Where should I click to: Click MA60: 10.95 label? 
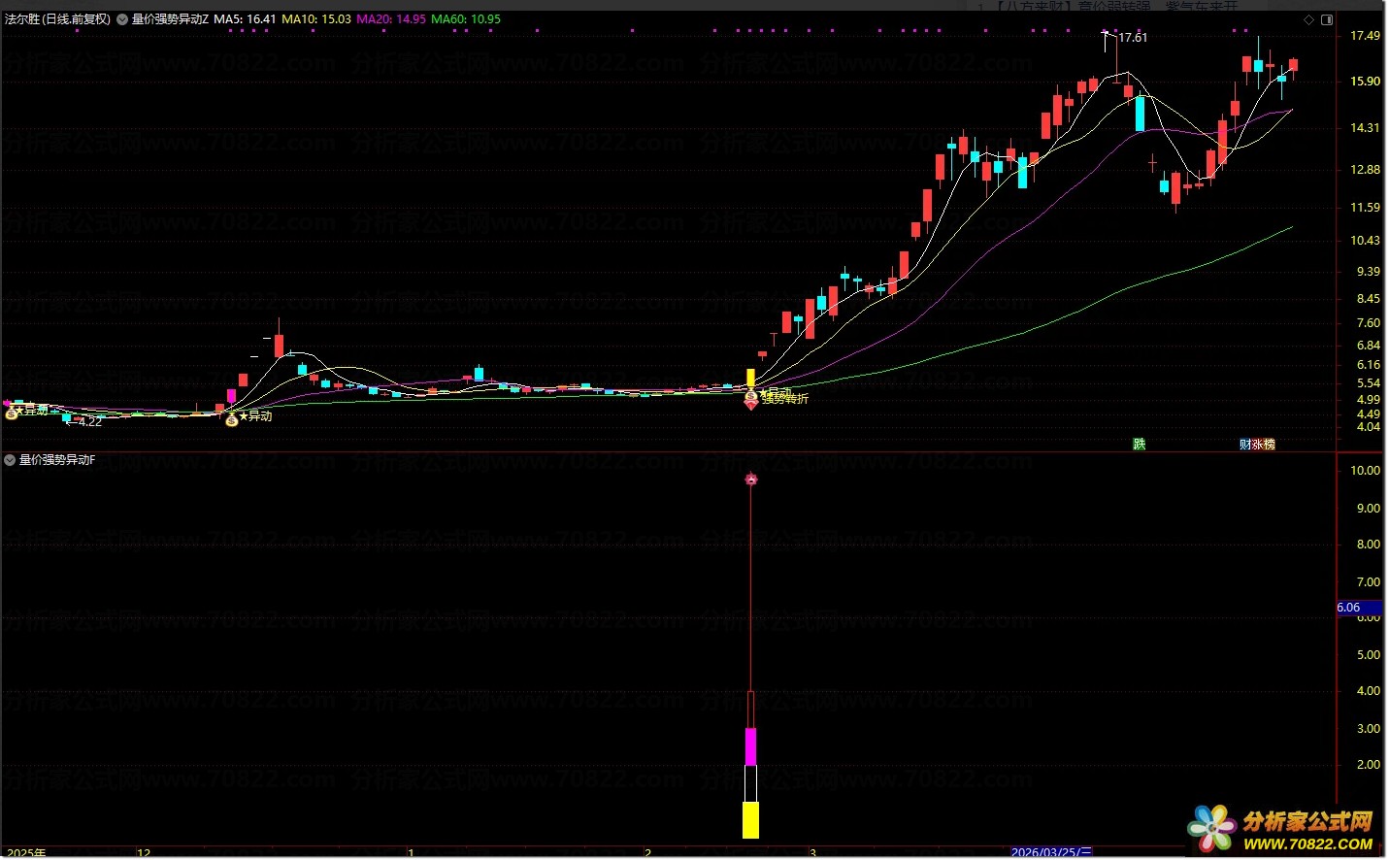coord(466,19)
